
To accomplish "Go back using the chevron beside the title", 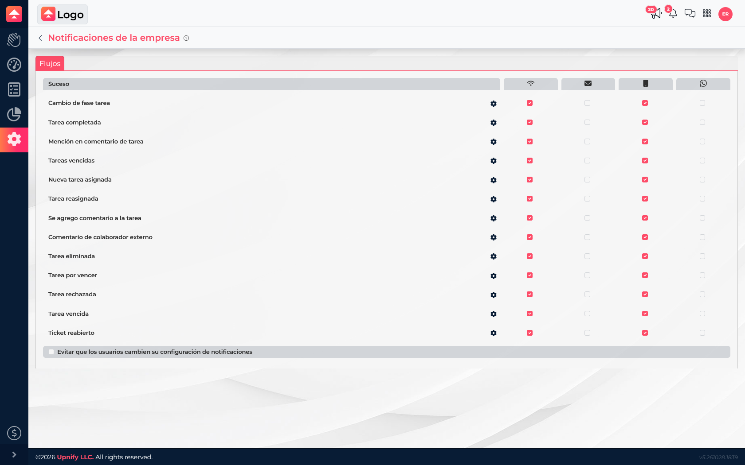I will coord(40,38).
